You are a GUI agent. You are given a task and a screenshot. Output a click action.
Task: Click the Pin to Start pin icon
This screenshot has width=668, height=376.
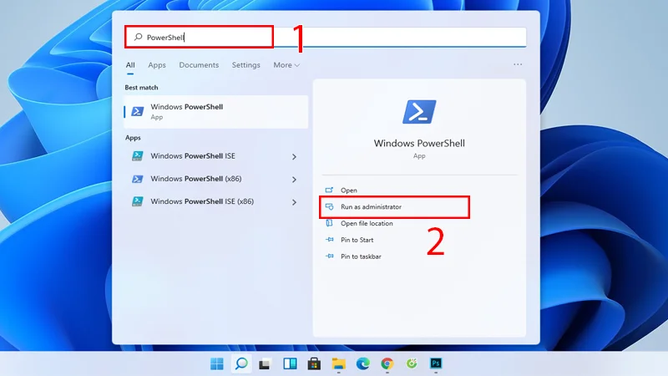[x=329, y=240]
